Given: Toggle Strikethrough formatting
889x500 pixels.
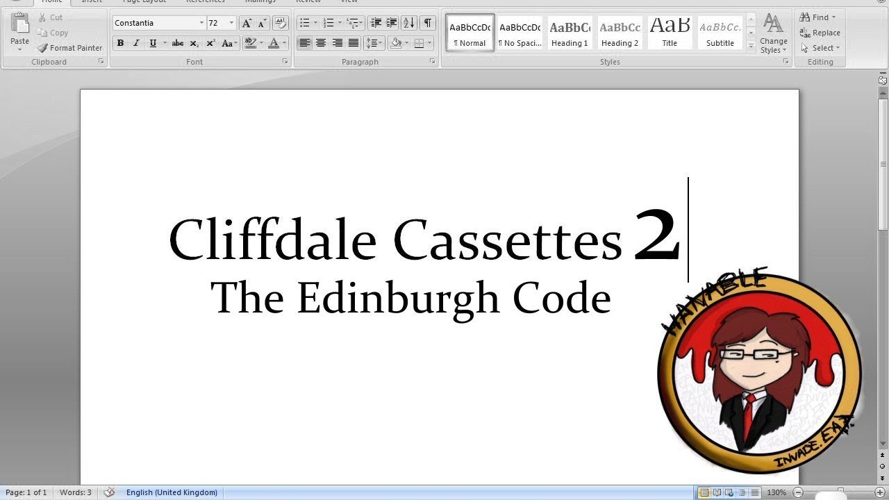Looking at the screenshot, I should [178, 43].
